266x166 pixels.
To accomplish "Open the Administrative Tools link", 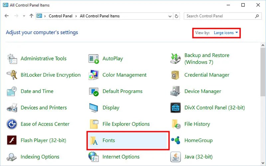I will [44, 59].
